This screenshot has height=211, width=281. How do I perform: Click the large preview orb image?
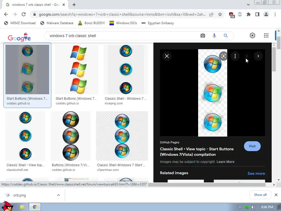(213, 93)
